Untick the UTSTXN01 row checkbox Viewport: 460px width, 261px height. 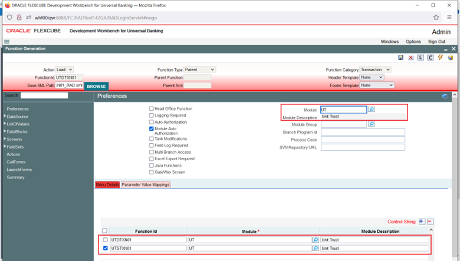coord(106,248)
